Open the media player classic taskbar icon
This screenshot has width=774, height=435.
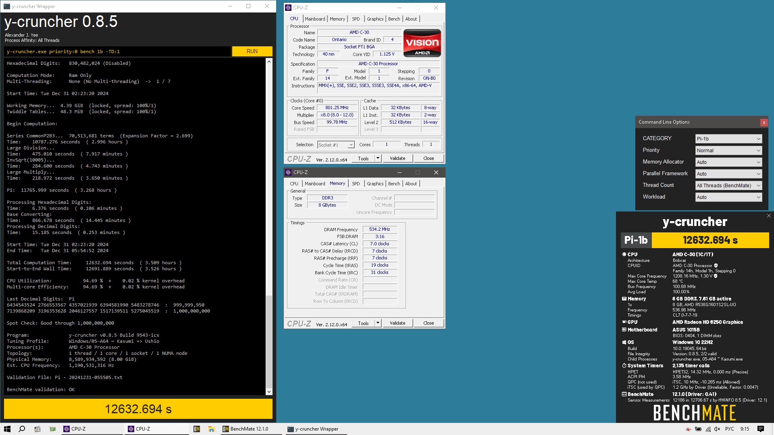click(x=37, y=429)
